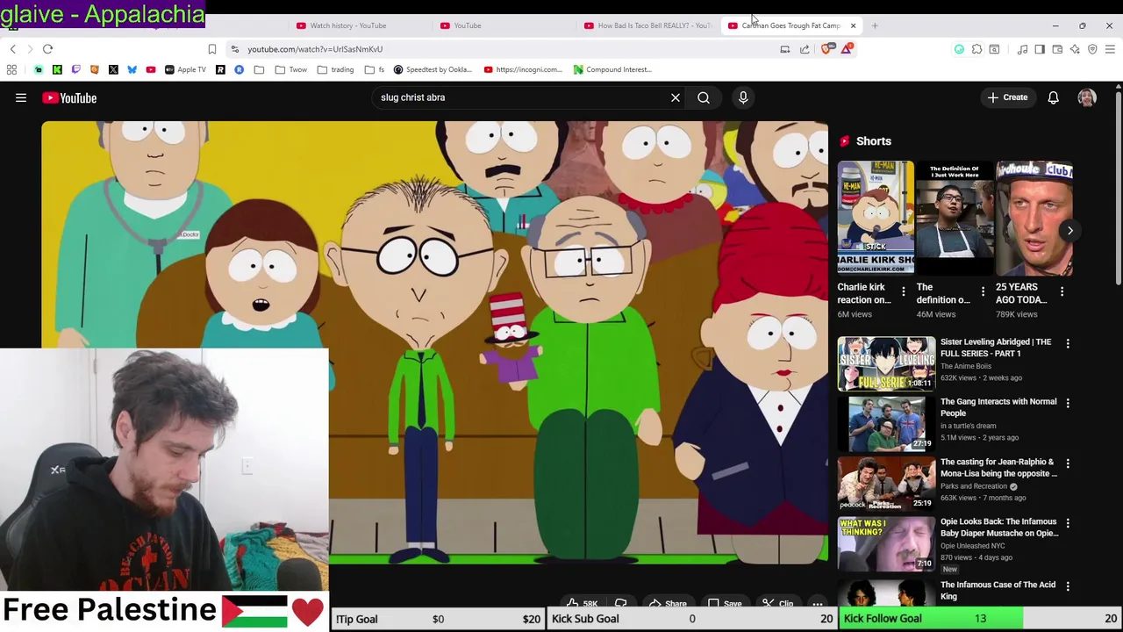Click the share page icon in address bar
Image resolution: width=1123 pixels, height=632 pixels.
(805, 49)
